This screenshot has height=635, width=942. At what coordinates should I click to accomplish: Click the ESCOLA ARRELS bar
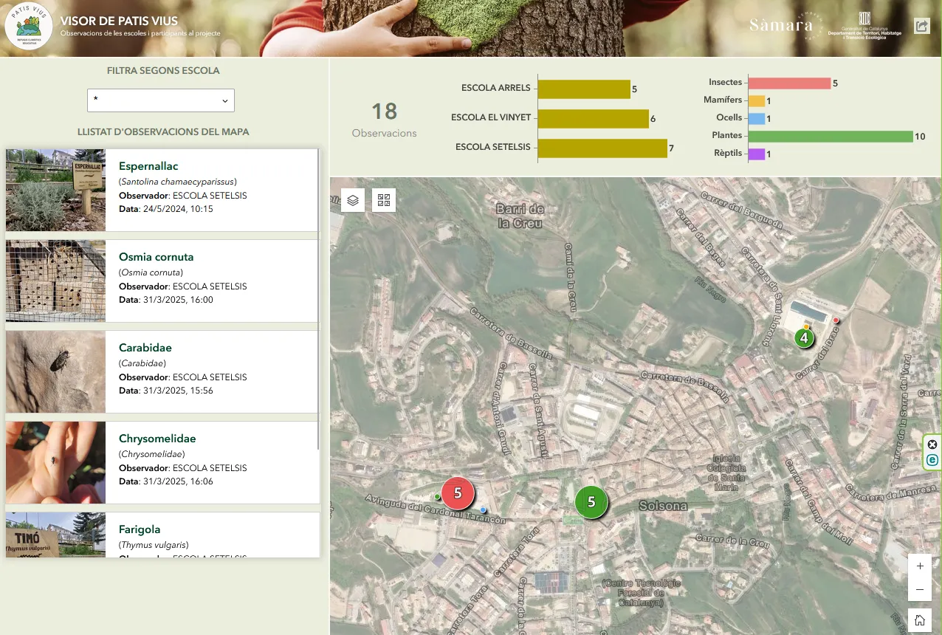pyautogui.click(x=584, y=89)
